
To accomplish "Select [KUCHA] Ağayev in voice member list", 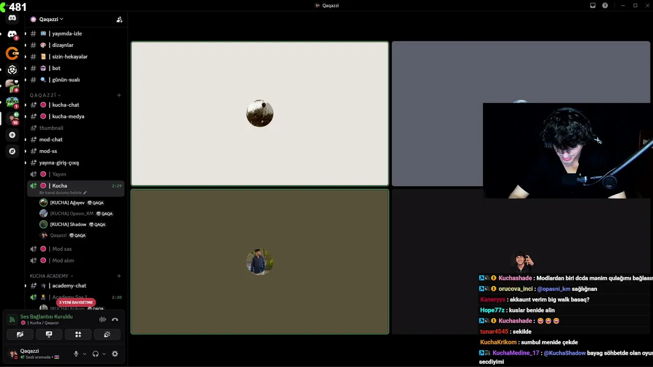I will 81,203.
